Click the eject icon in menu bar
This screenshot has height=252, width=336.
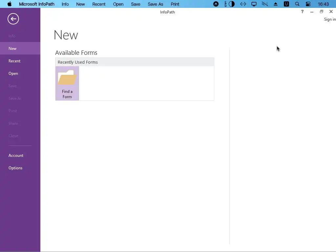pyautogui.click(x=276, y=4)
